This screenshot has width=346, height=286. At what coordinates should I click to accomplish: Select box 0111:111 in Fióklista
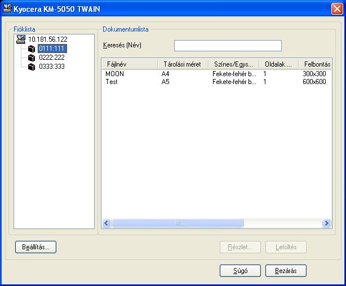tap(52, 49)
